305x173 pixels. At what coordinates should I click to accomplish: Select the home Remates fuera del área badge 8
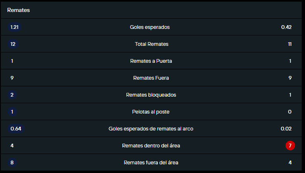12,163
